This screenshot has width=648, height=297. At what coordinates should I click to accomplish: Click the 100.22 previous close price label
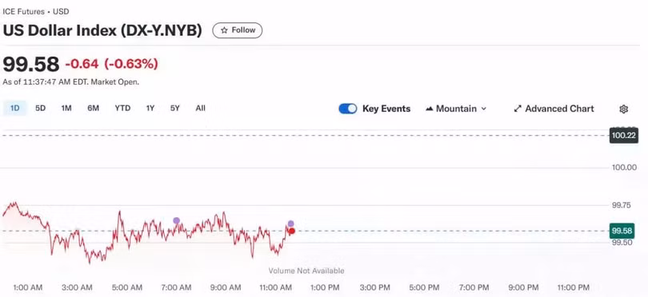pyautogui.click(x=624, y=135)
